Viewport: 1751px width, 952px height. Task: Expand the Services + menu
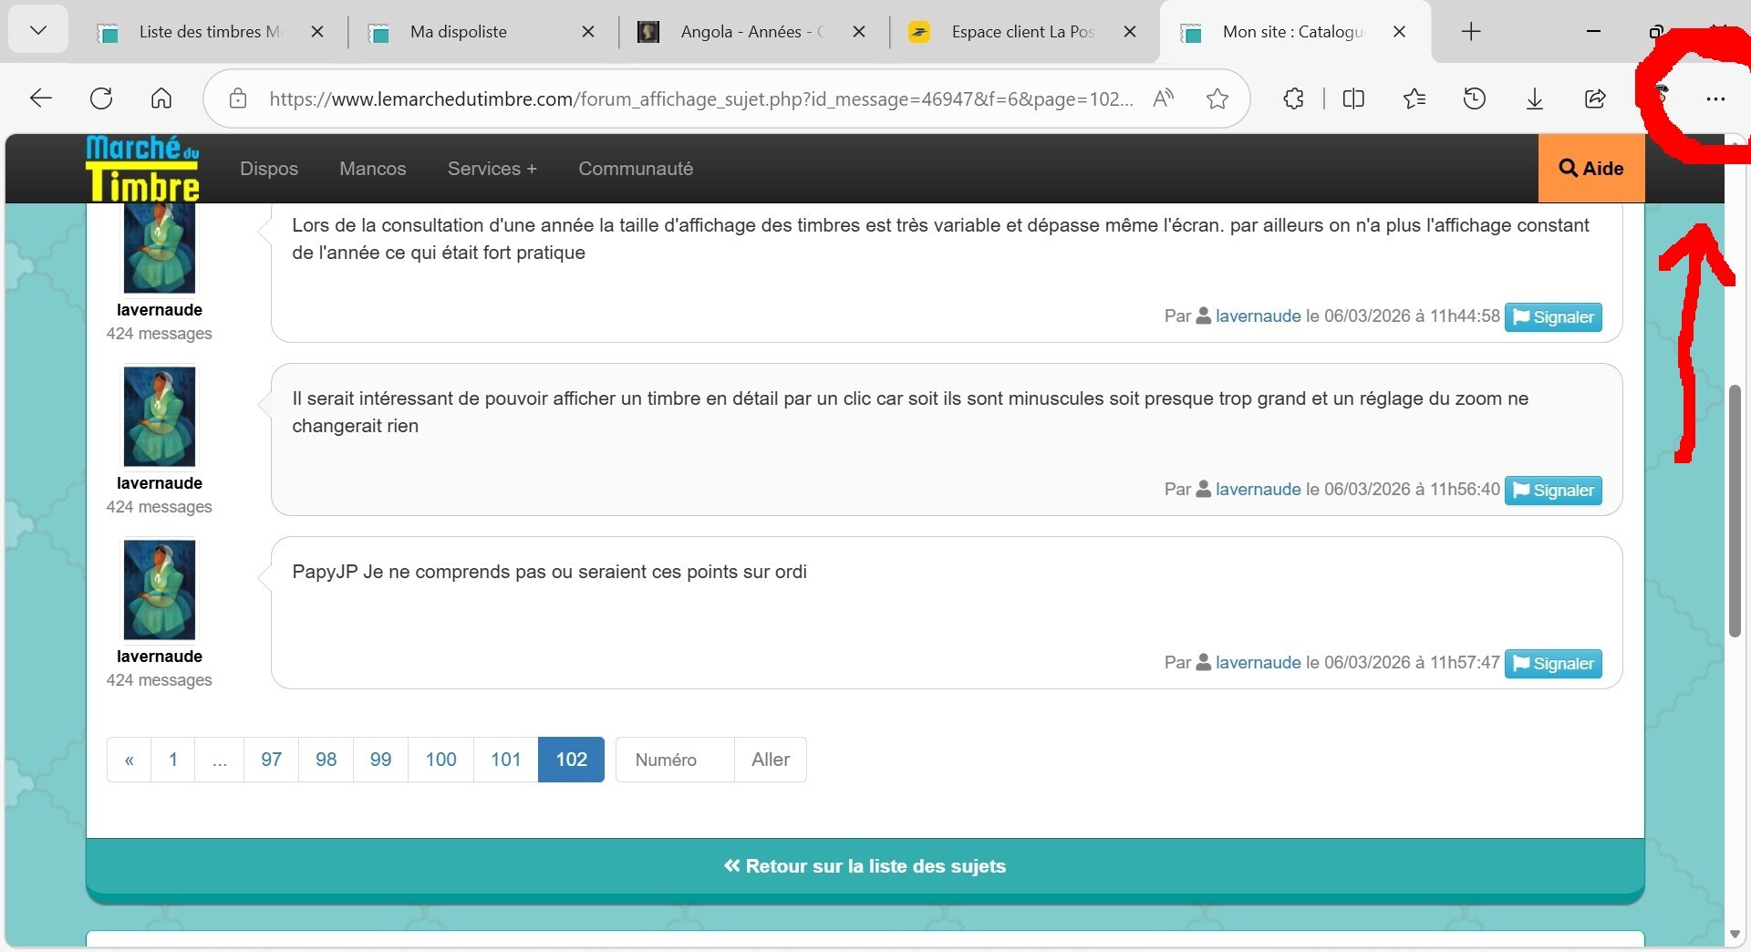(492, 169)
